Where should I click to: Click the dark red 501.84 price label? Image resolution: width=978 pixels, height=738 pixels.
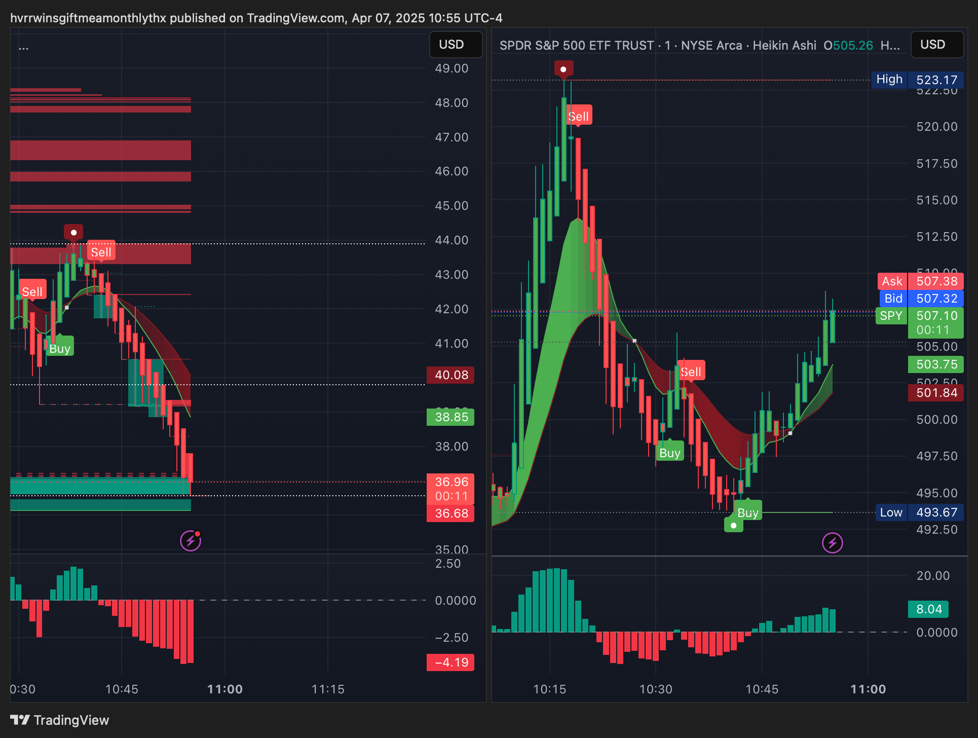tap(936, 393)
